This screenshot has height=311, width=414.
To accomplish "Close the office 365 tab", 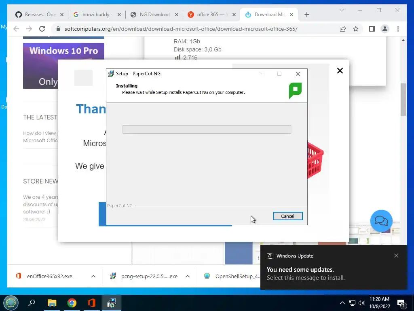I will click(x=234, y=15).
